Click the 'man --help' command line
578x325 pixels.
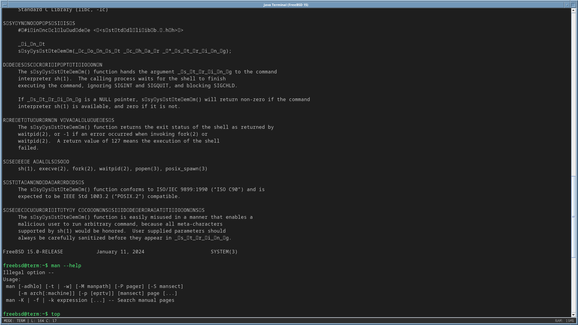(x=66, y=265)
